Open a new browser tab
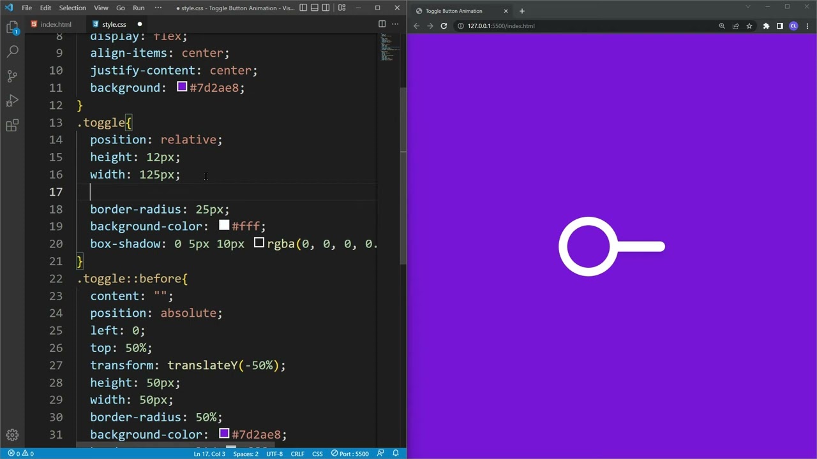 [521, 11]
